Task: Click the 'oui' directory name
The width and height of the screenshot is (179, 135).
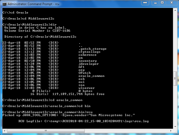Action: point(81,82)
